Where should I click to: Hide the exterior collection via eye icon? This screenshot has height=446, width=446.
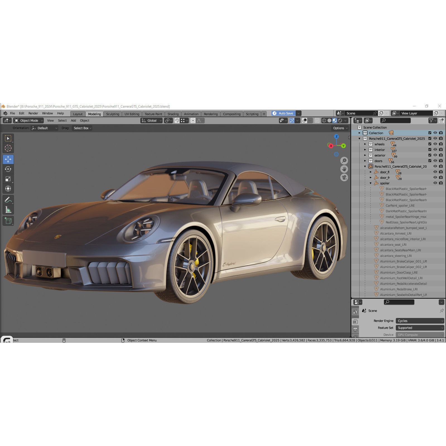[435, 155]
